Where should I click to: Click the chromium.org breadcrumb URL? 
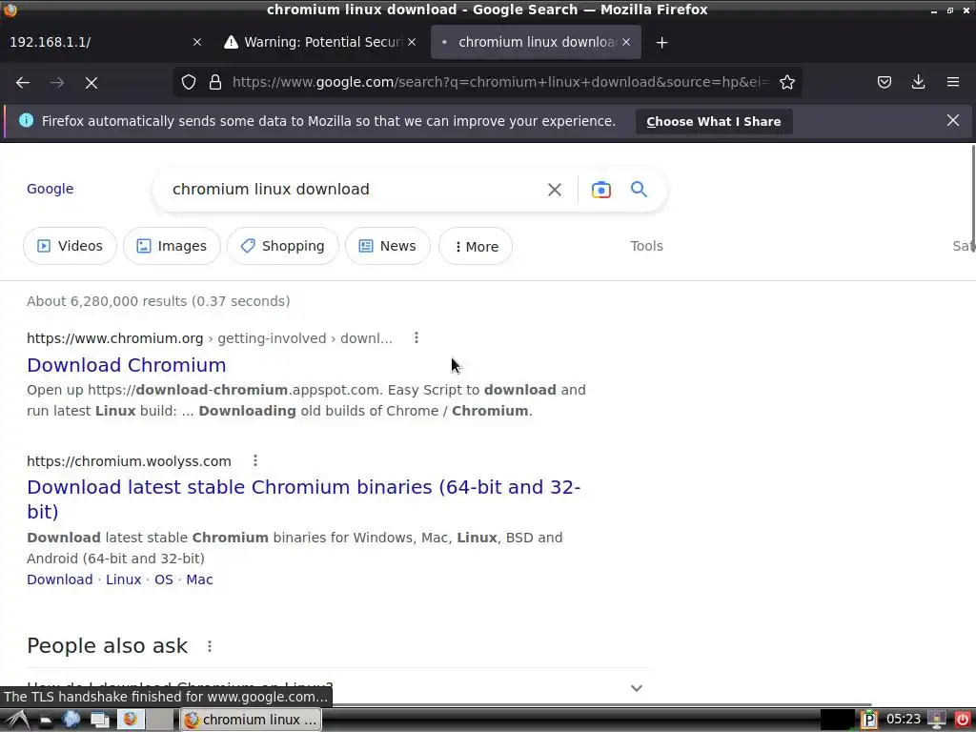point(209,338)
